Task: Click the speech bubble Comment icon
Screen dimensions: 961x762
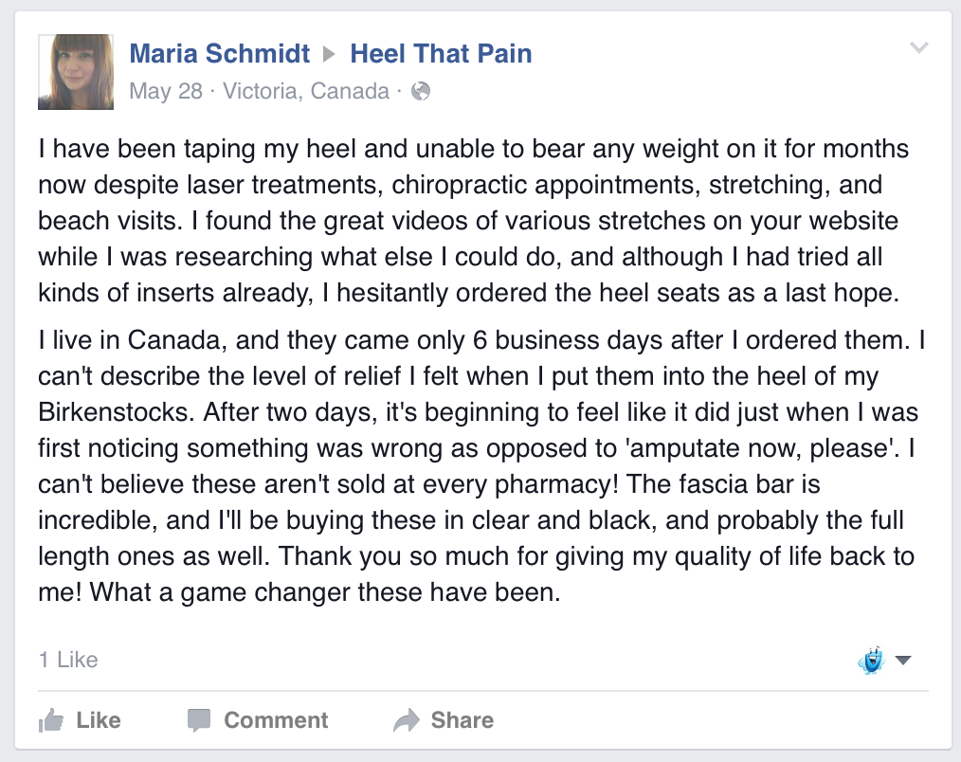Action: [199, 720]
